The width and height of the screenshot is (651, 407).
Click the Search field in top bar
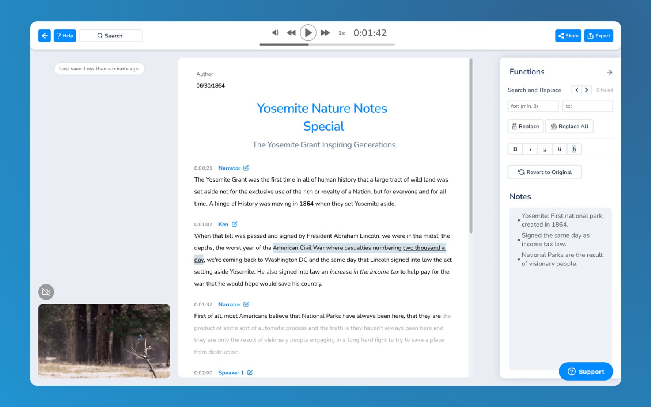pos(111,36)
